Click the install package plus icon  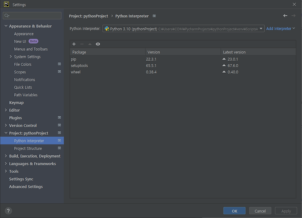74,44
